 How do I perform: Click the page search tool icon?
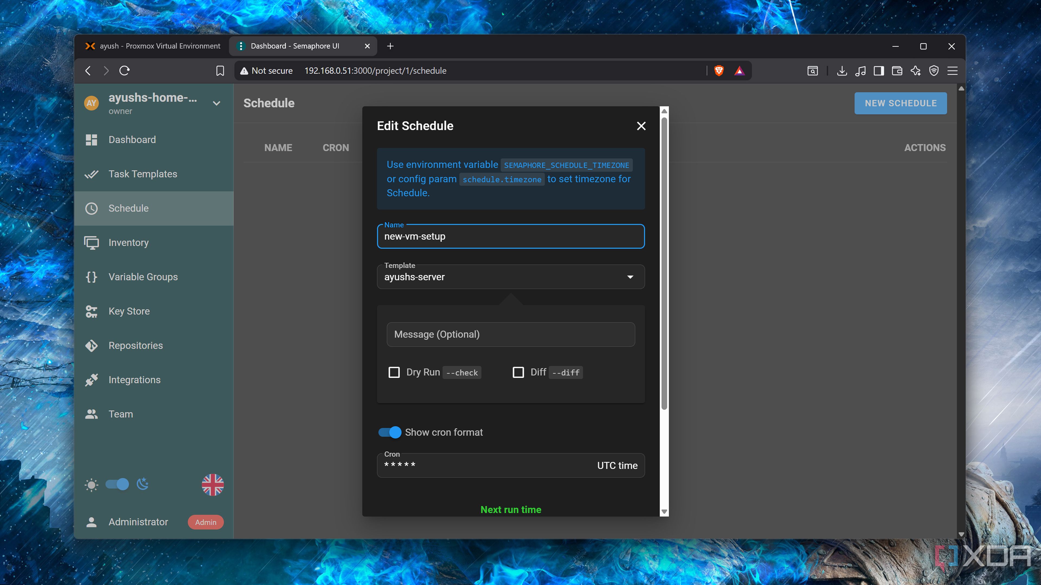click(x=812, y=71)
